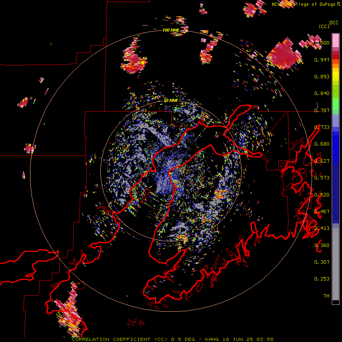This screenshot has height=342, width=342.
Task: Click the 0.307 colorbar value
Action: point(322,262)
